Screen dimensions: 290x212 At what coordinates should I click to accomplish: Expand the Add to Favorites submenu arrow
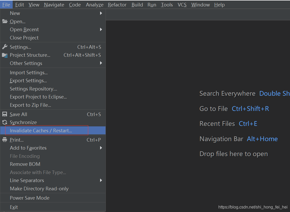(x=101, y=148)
